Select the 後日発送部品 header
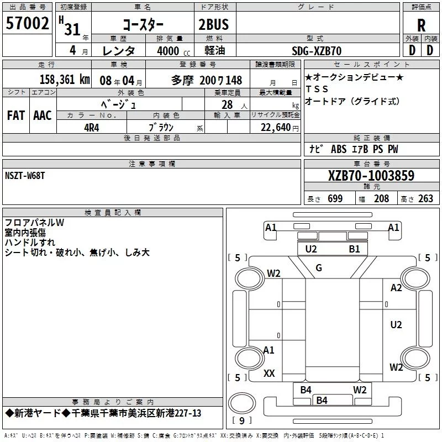The width and height of the screenshot is (442, 442). click(x=151, y=138)
